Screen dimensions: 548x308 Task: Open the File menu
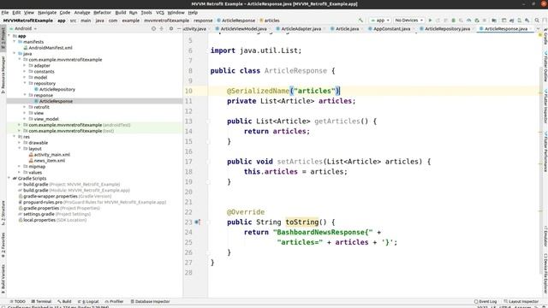pyautogui.click(x=5, y=13)
